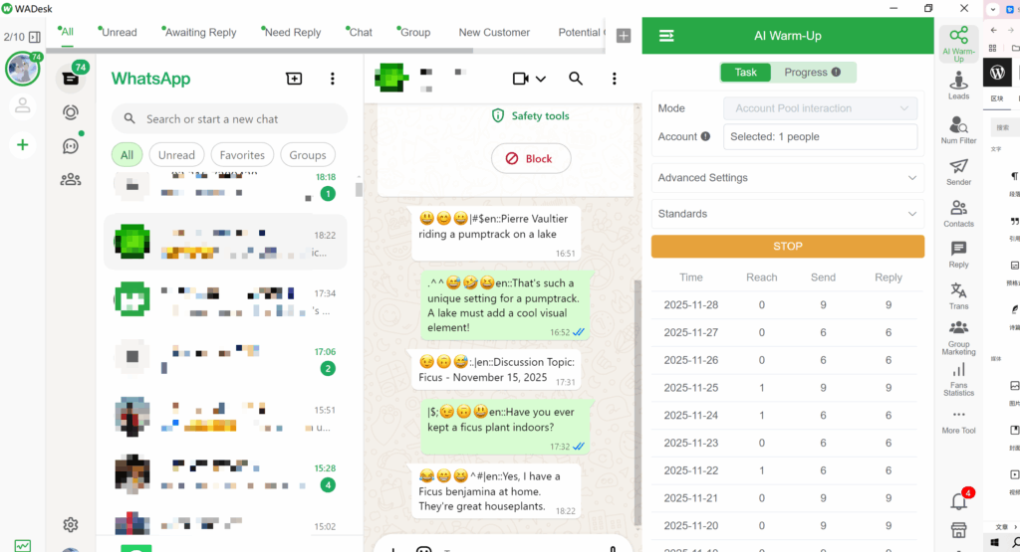This screenshot has width=1020, height=552.
Task: Expand the Standards section
Action: coord(787,214)
